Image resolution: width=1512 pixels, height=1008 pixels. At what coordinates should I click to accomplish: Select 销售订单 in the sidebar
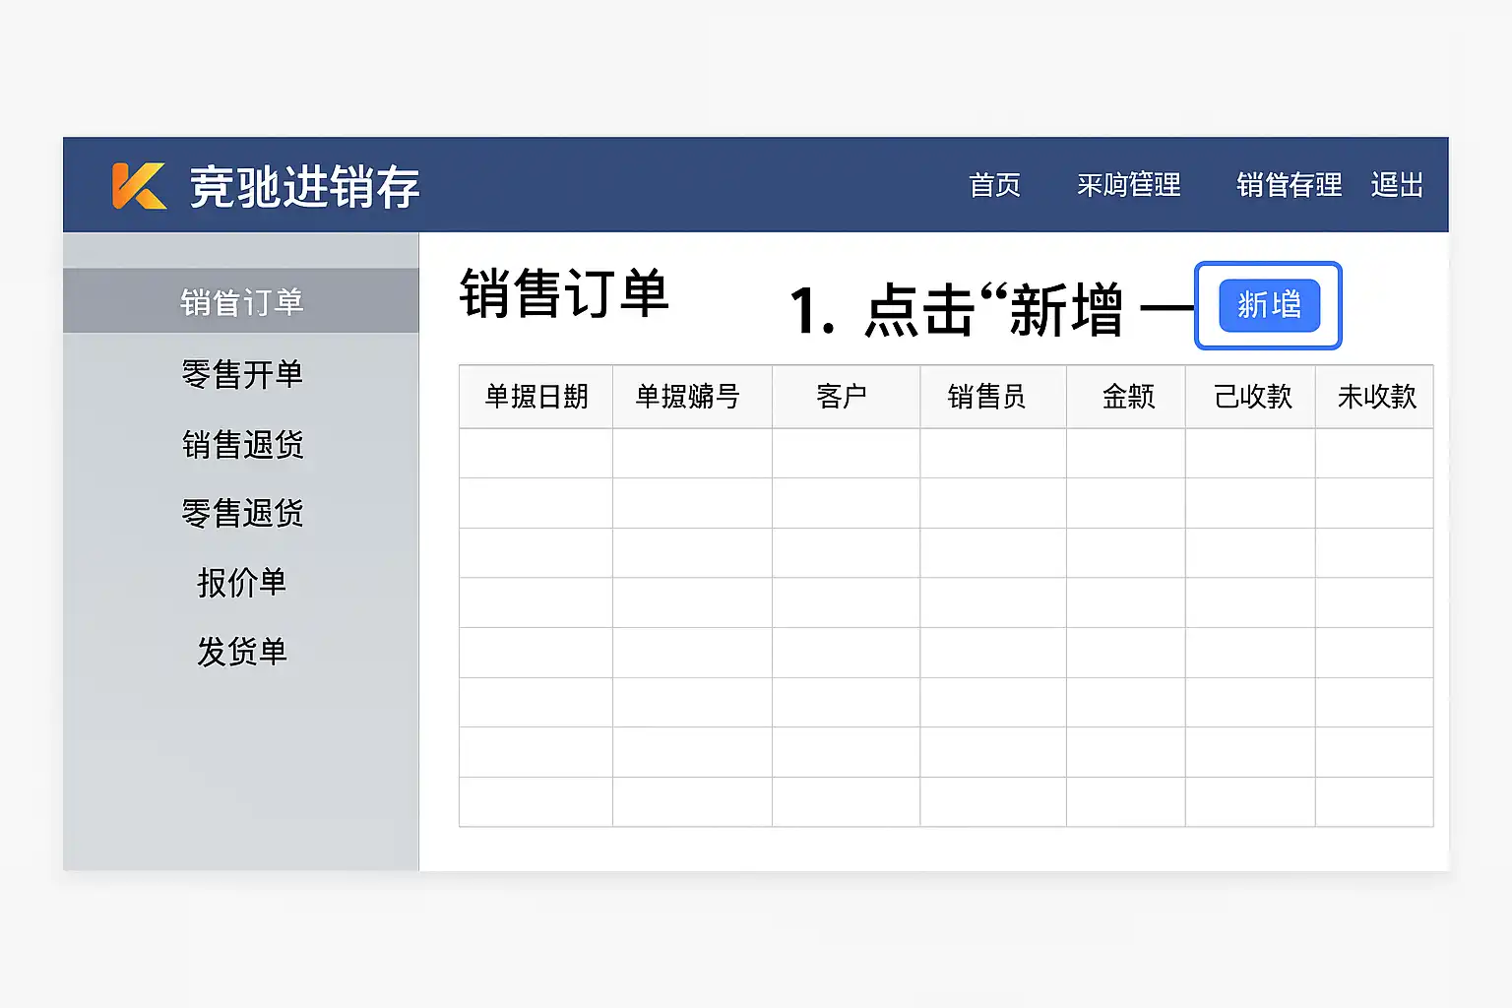click(x=241, y=302)
